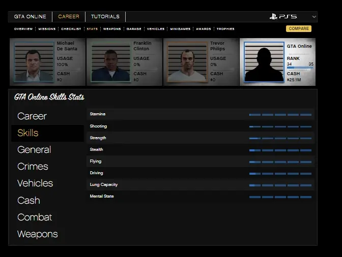
Task: Open the Garage sub-navigation link
Action: tap(134, 29)
